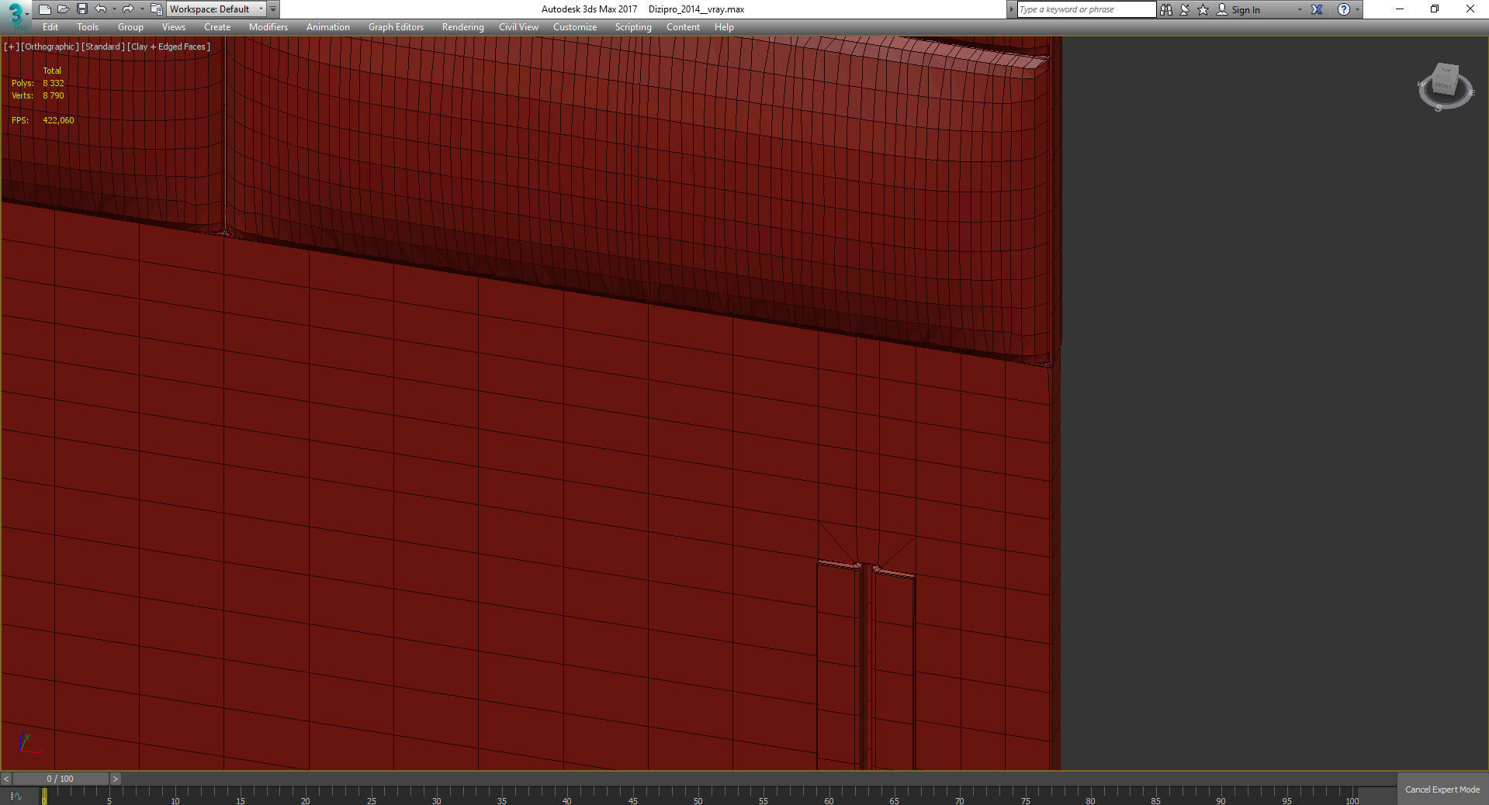
Task: Click the Verts count value 8 790
Action: (54, 95)
